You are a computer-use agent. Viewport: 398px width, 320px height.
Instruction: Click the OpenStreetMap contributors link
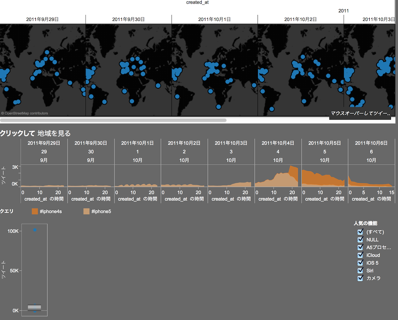coord(24,113)
